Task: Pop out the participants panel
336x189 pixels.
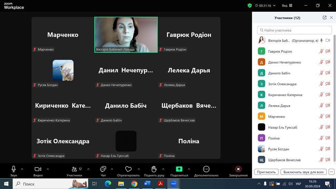Action: click(x=325, y=18)
